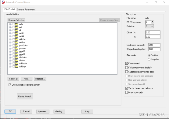Switch to General Parameters tab
Viewport: 169px width, 119px height.
click(x=26, y=9)
